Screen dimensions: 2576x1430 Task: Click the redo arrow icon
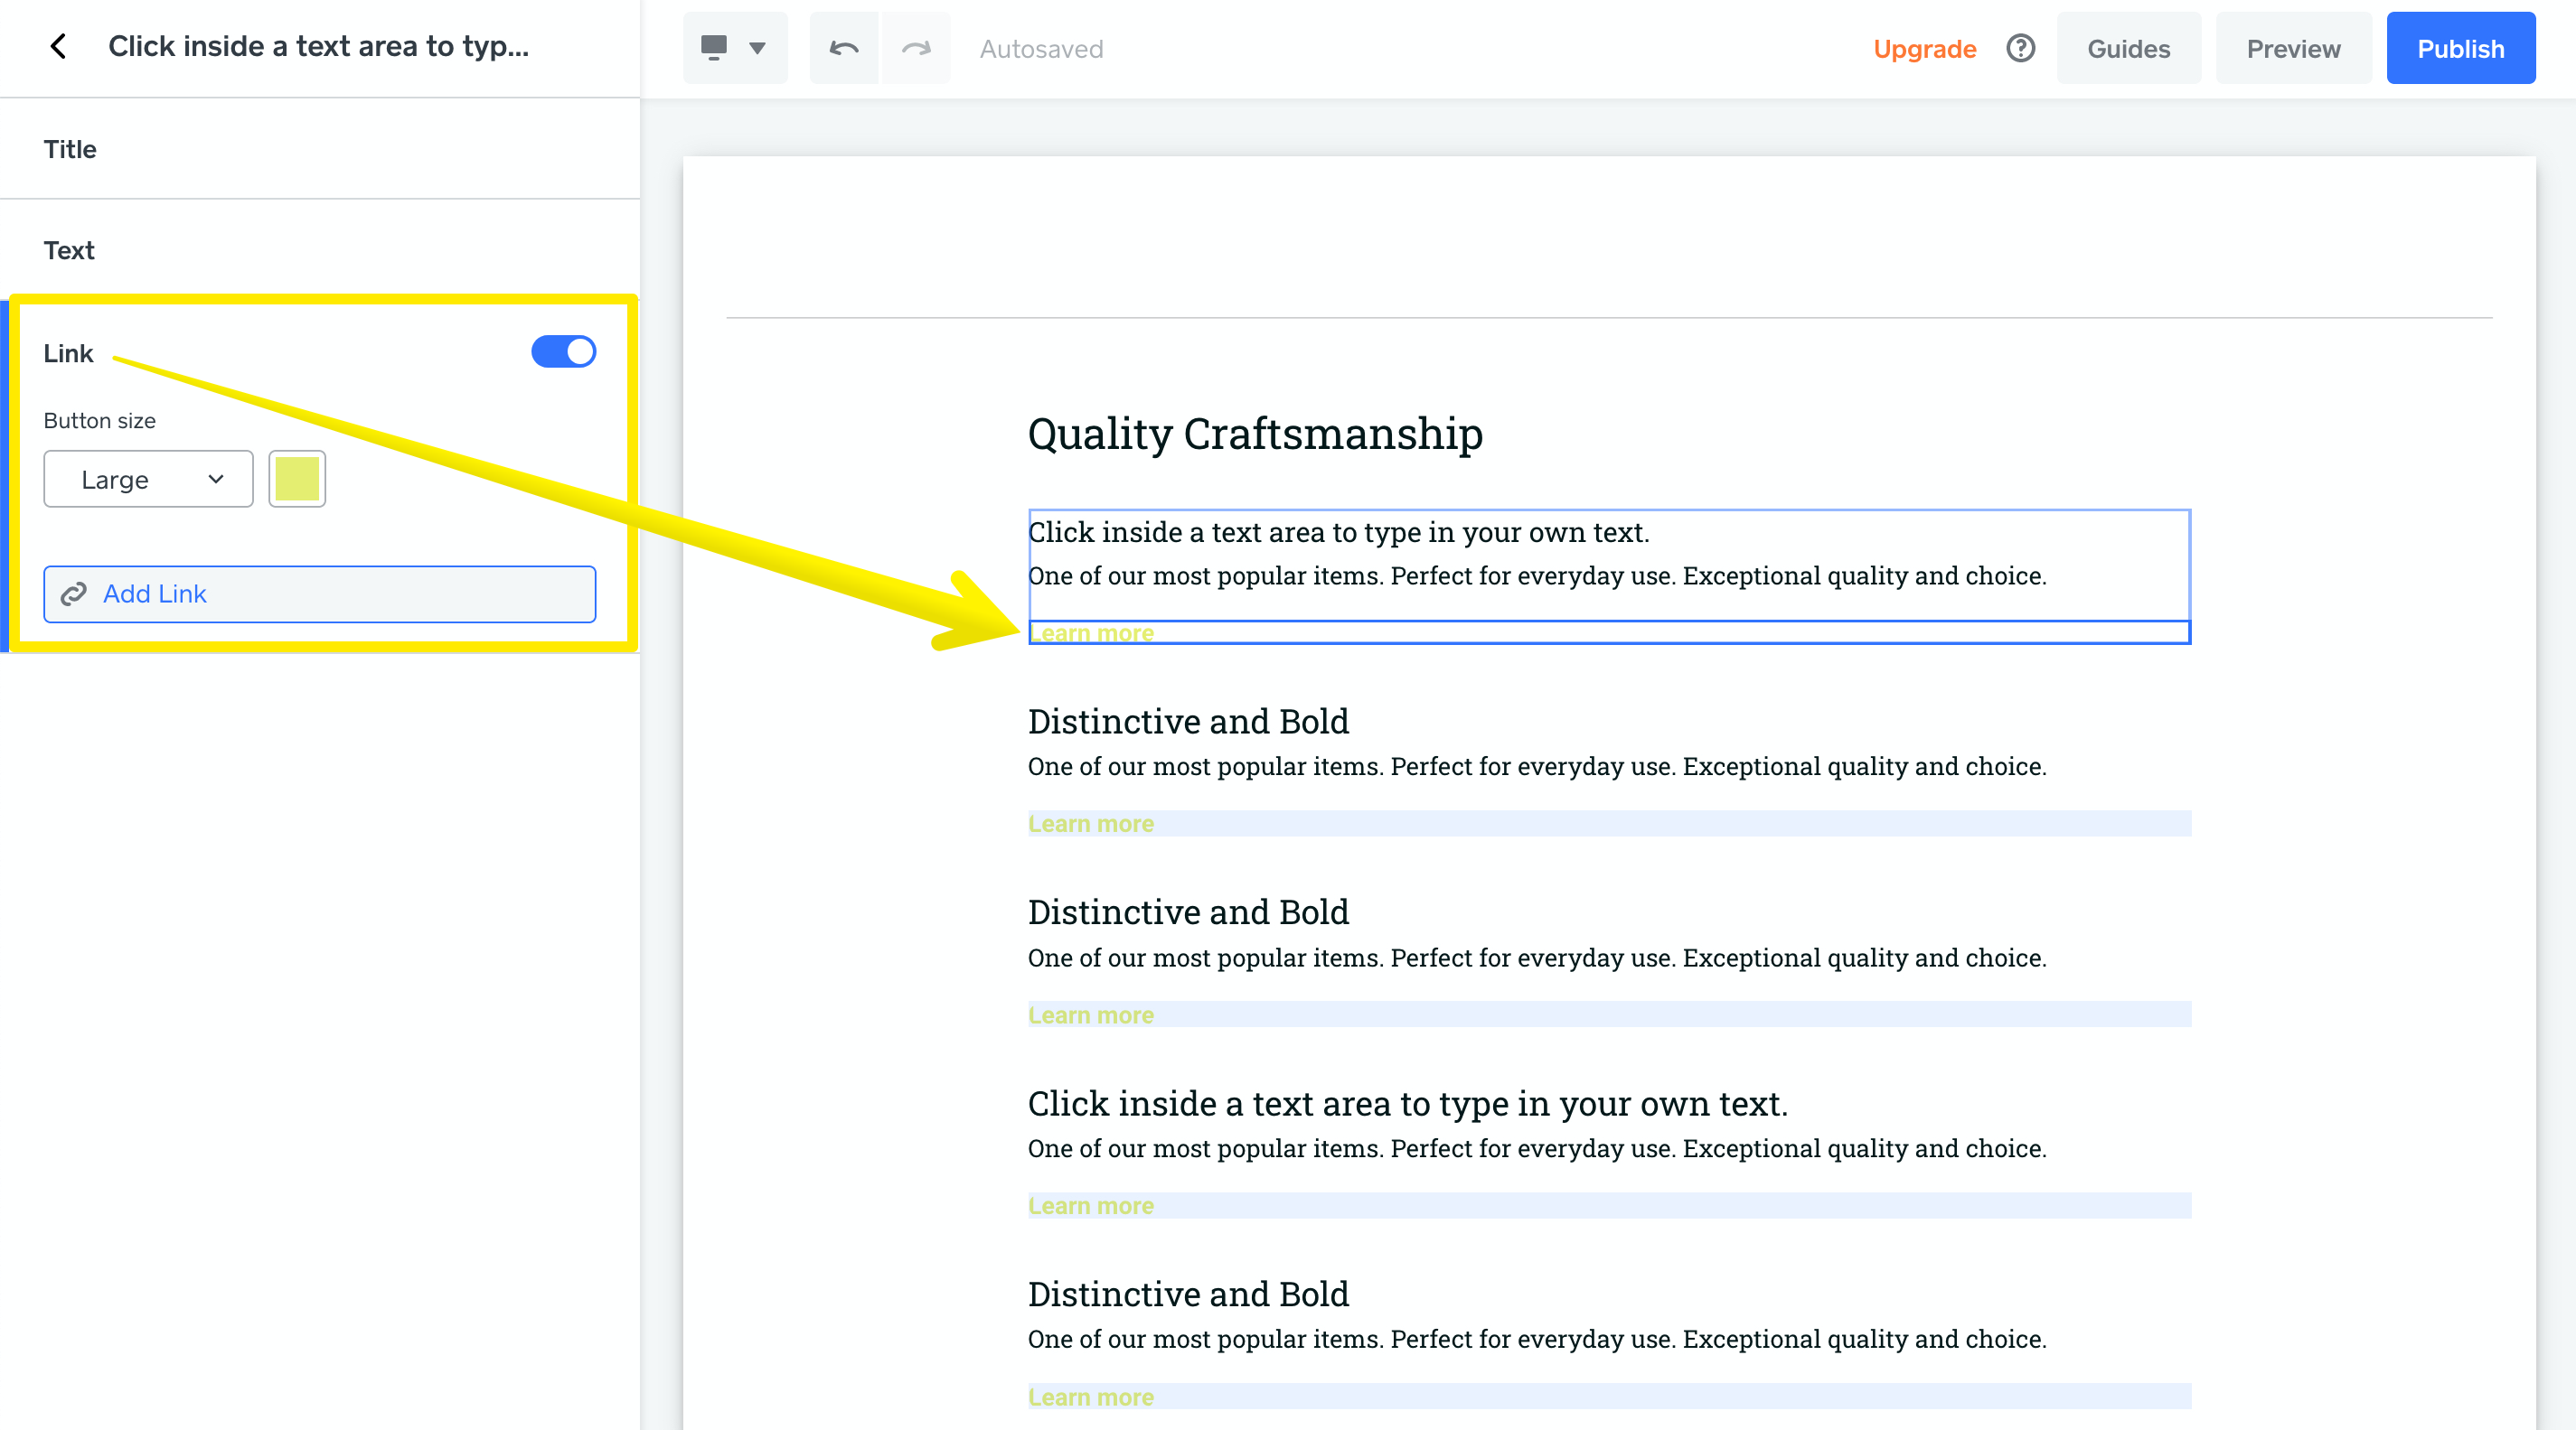pos(915,47)
